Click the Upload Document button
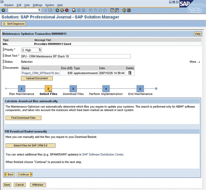206x190 pixels. [x=37, y=78]
